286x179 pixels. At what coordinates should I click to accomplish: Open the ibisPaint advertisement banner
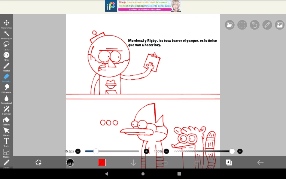(x=143, y=6)
